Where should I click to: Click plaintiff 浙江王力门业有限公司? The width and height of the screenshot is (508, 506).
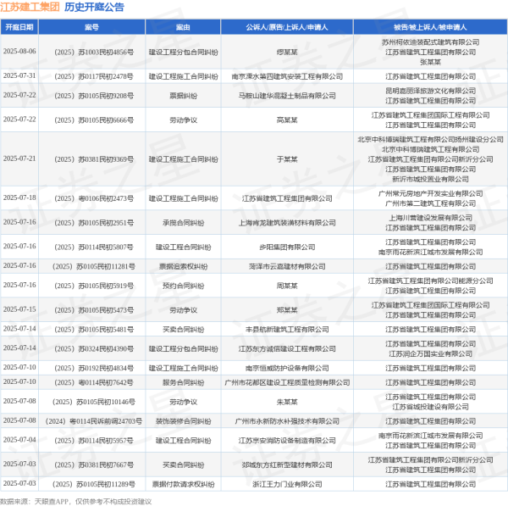coord(287,484)
